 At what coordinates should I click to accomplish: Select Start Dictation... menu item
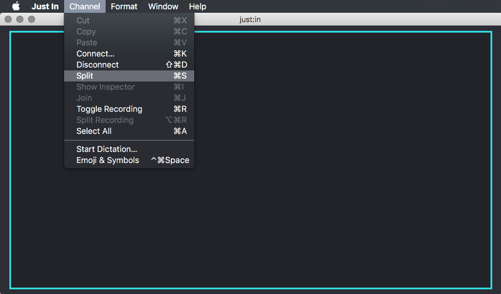pyautogui.click(x=129, y=149)
